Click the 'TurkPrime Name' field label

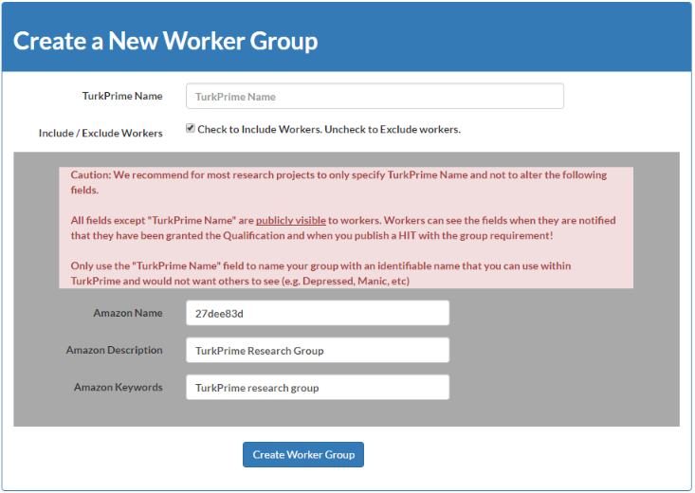click(122, 96)
